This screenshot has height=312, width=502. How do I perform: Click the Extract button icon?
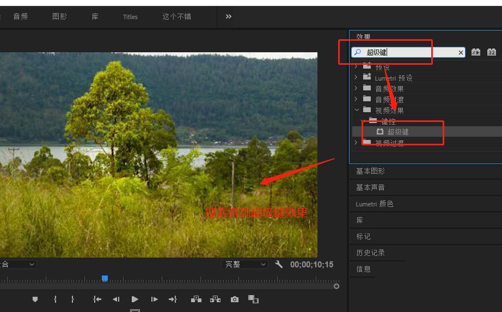pos(215,299)
